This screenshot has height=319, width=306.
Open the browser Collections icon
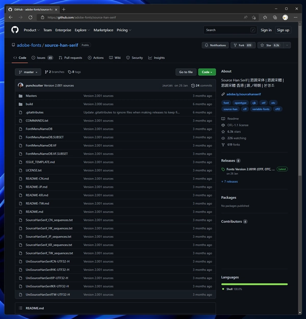tap(275, 17)
